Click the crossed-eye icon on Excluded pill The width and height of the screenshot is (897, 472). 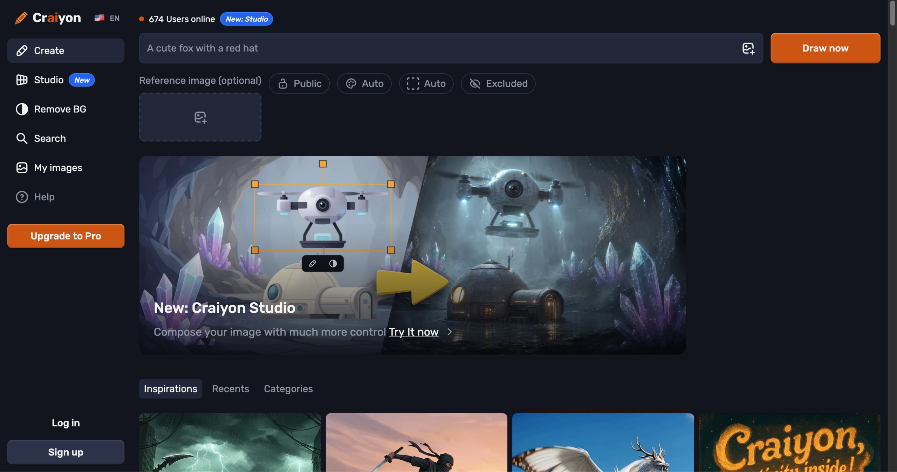(475, 84)
